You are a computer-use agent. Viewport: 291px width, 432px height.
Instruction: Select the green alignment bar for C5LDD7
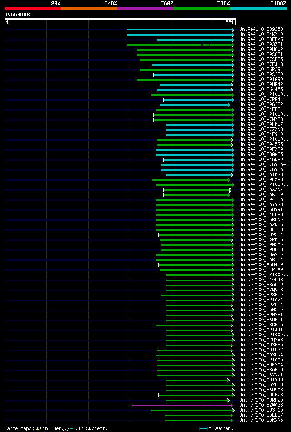(198, 415)
